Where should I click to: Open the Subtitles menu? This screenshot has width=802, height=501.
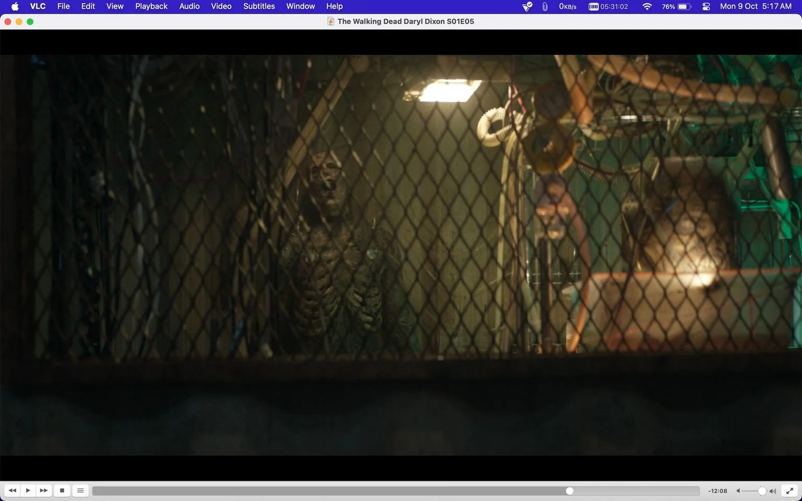tap(259, 6)
